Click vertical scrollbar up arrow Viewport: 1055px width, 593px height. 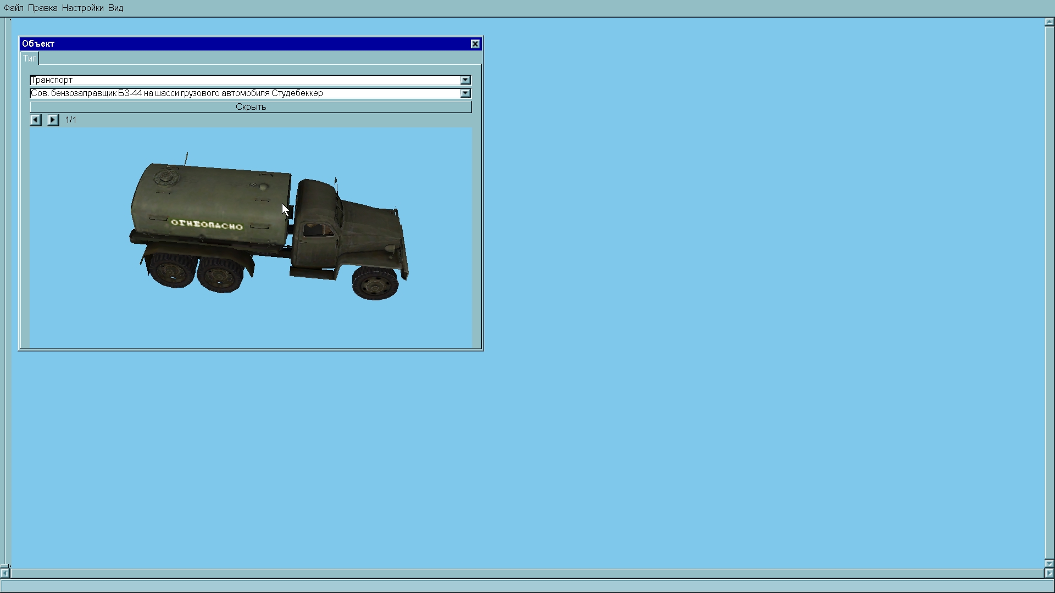click(1049, 23)
